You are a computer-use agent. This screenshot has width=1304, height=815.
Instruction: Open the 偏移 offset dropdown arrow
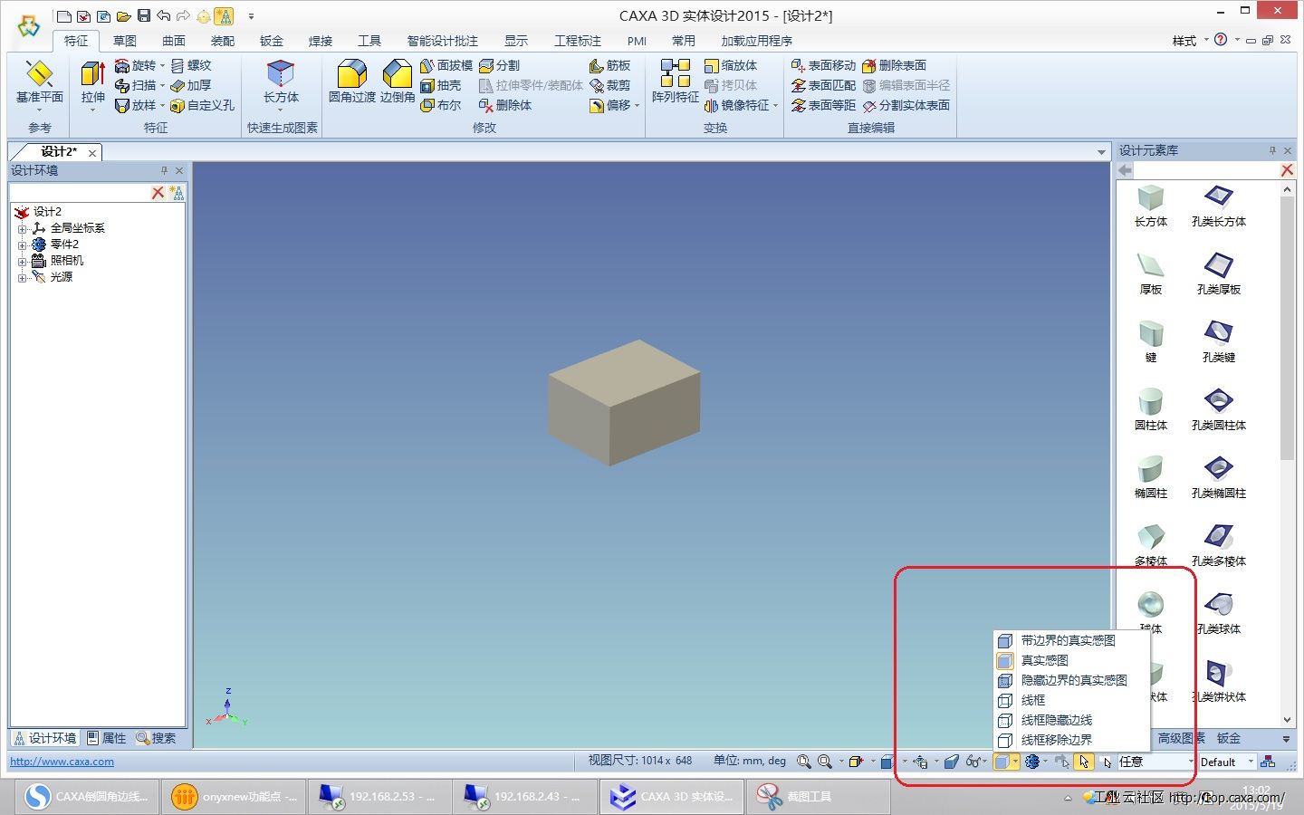pyautogui.click(x=638, y=106)
